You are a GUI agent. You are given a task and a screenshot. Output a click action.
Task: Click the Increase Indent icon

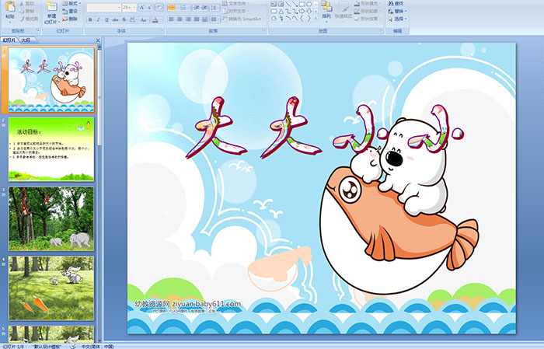coord(204,8)
